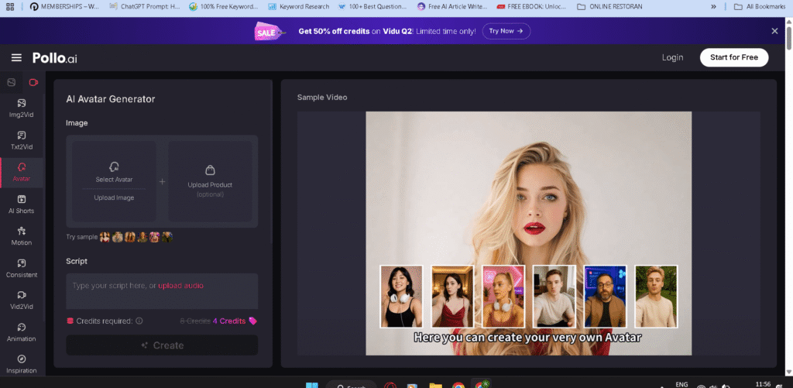The width and height of the screenshot is (793, 388).
Task: Switch to the video mode toggle
Action: pyautogui.click(x=33, y=82)
